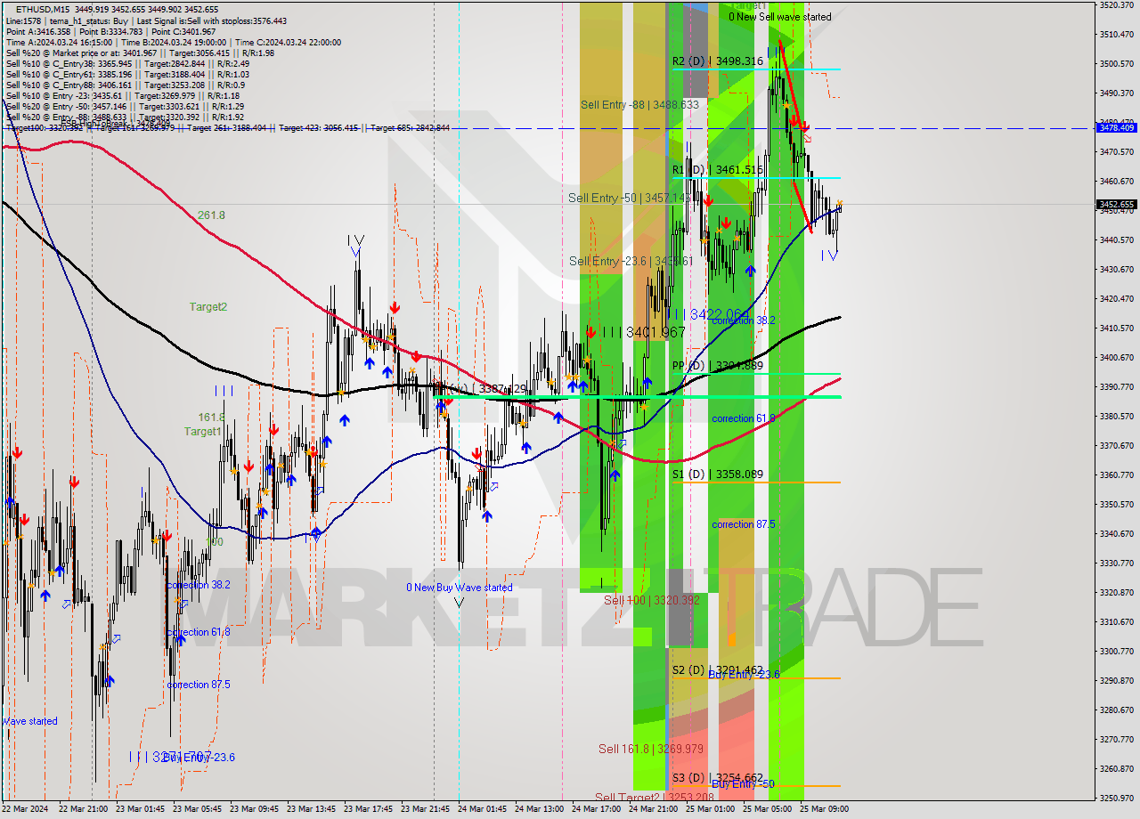Click the '| | | 3387.29' label
The image size is (1140, 819).
point(481,388)
